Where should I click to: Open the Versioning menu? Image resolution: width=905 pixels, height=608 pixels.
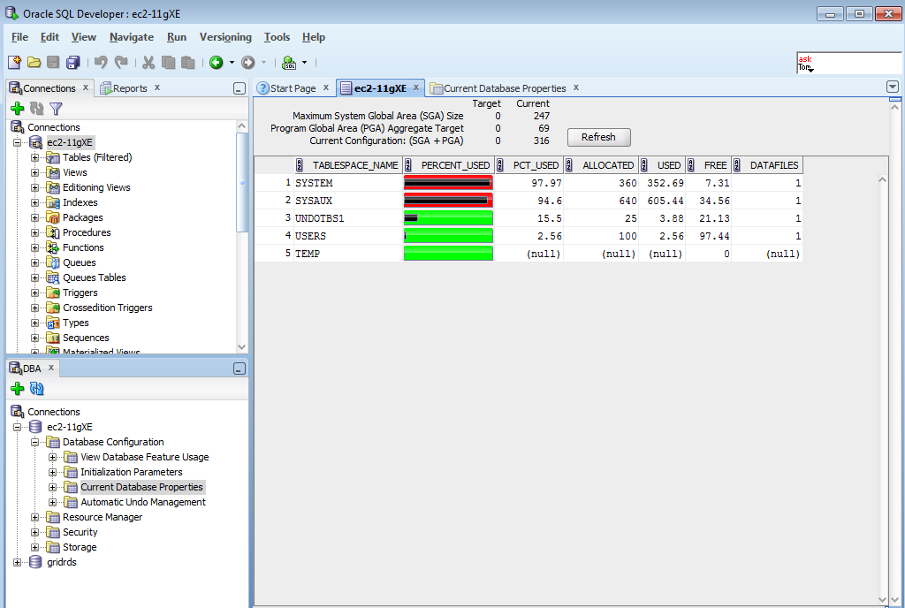click(225, 37)
